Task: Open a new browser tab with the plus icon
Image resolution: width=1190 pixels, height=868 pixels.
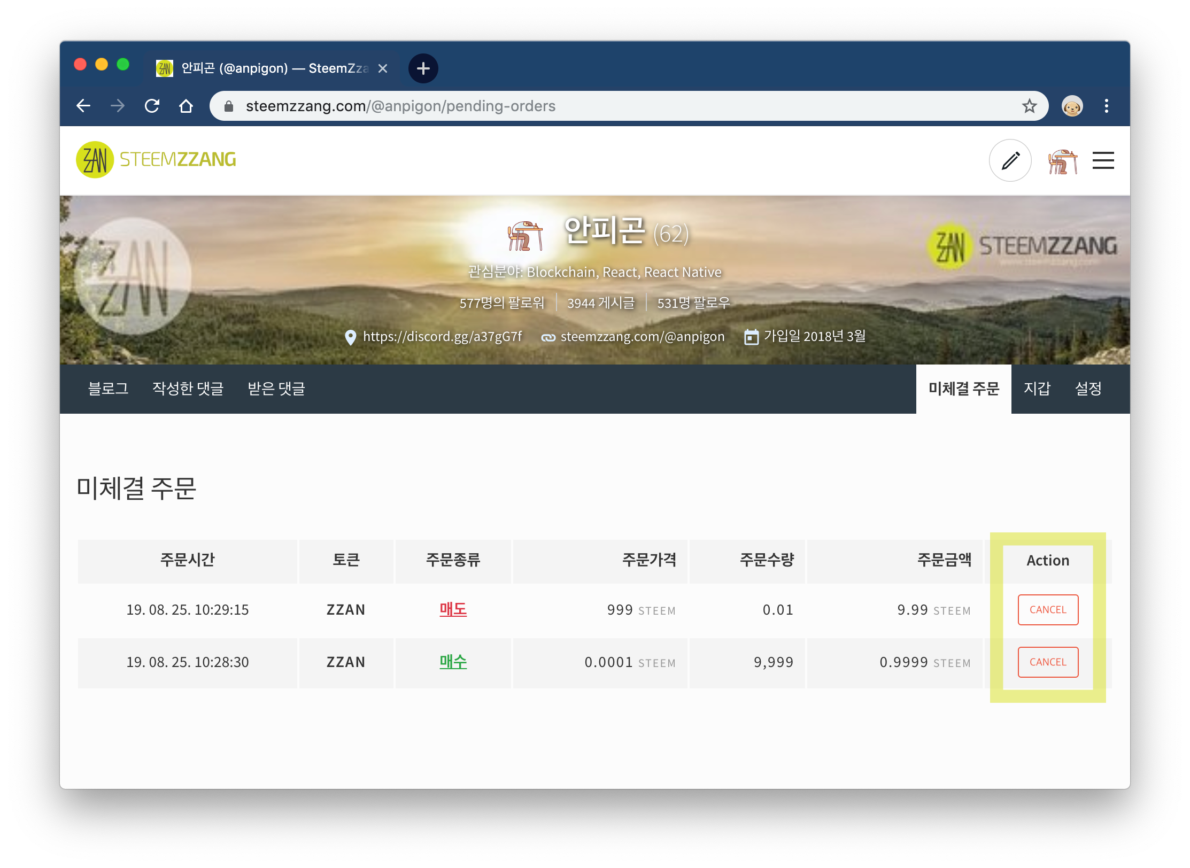Action: [x=423, y=68]
